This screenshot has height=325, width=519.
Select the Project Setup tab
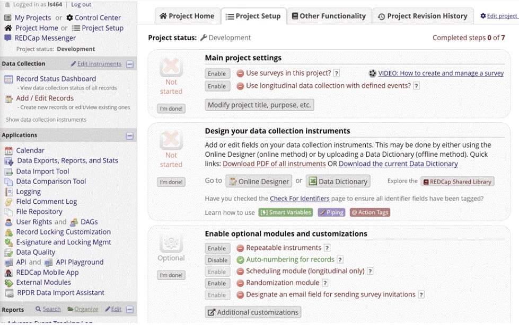click(253, 16)
